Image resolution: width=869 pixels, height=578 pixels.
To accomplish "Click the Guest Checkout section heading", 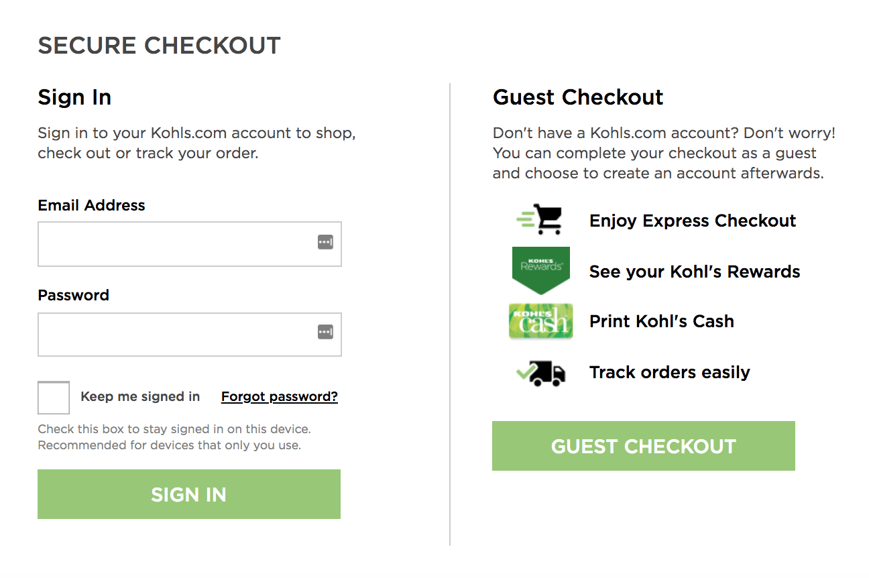I will [x=578, y=97].
